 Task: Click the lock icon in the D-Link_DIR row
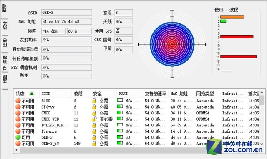(x=94, y=125)
